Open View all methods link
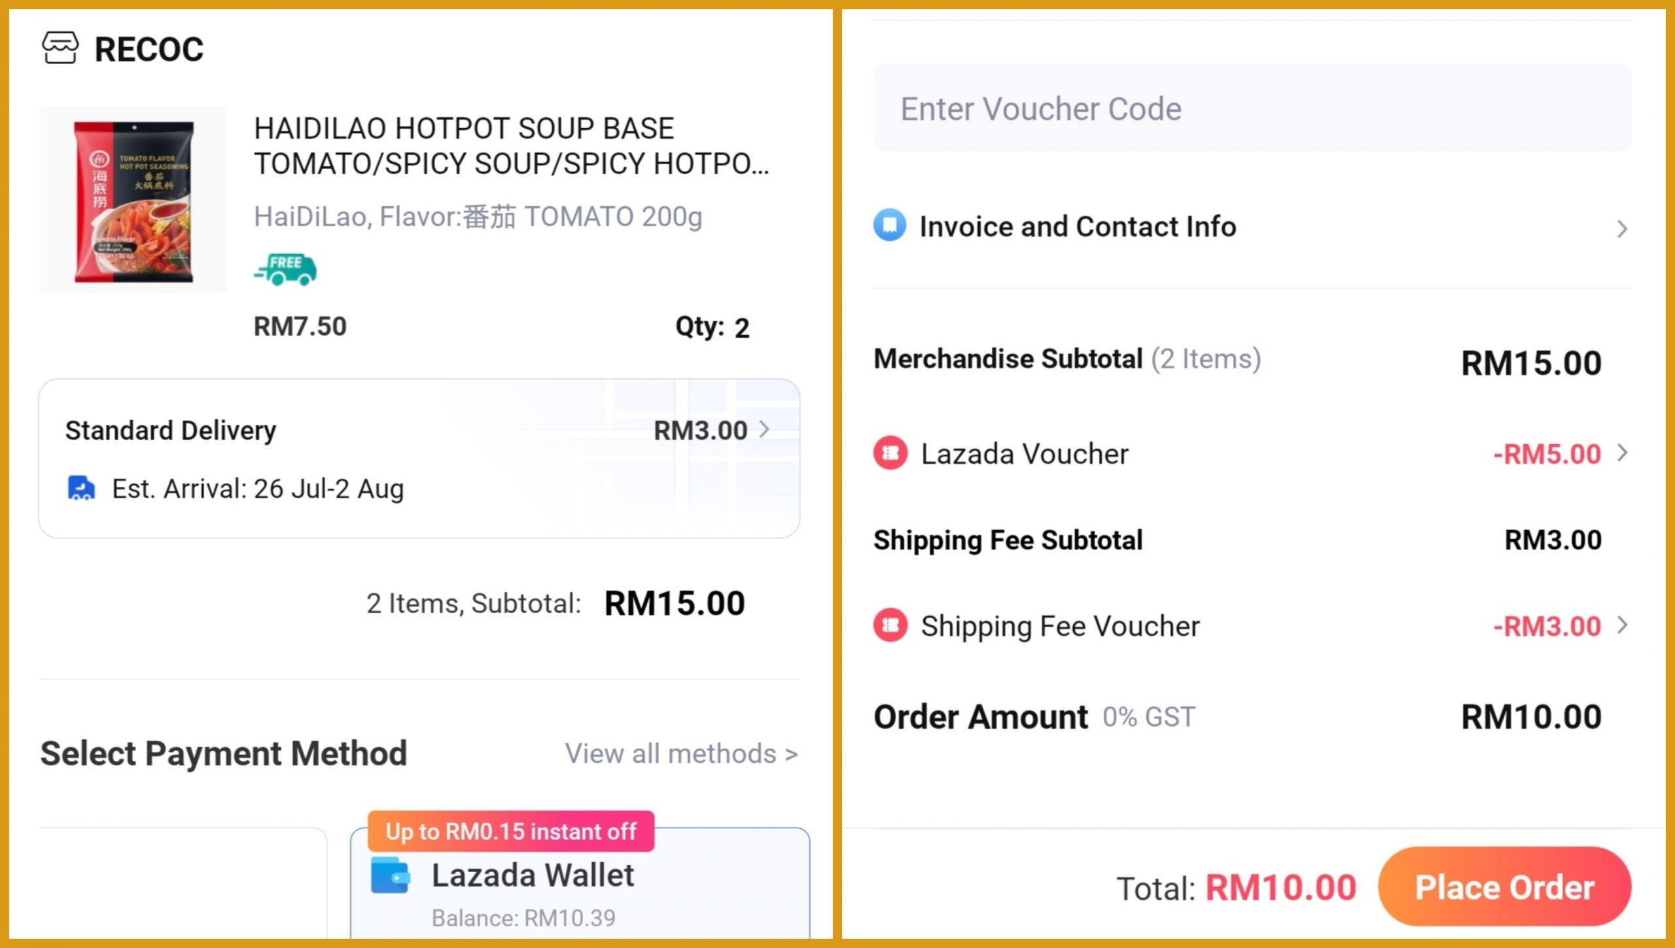This screenshot has height=948, width=1675. [681, 754]
